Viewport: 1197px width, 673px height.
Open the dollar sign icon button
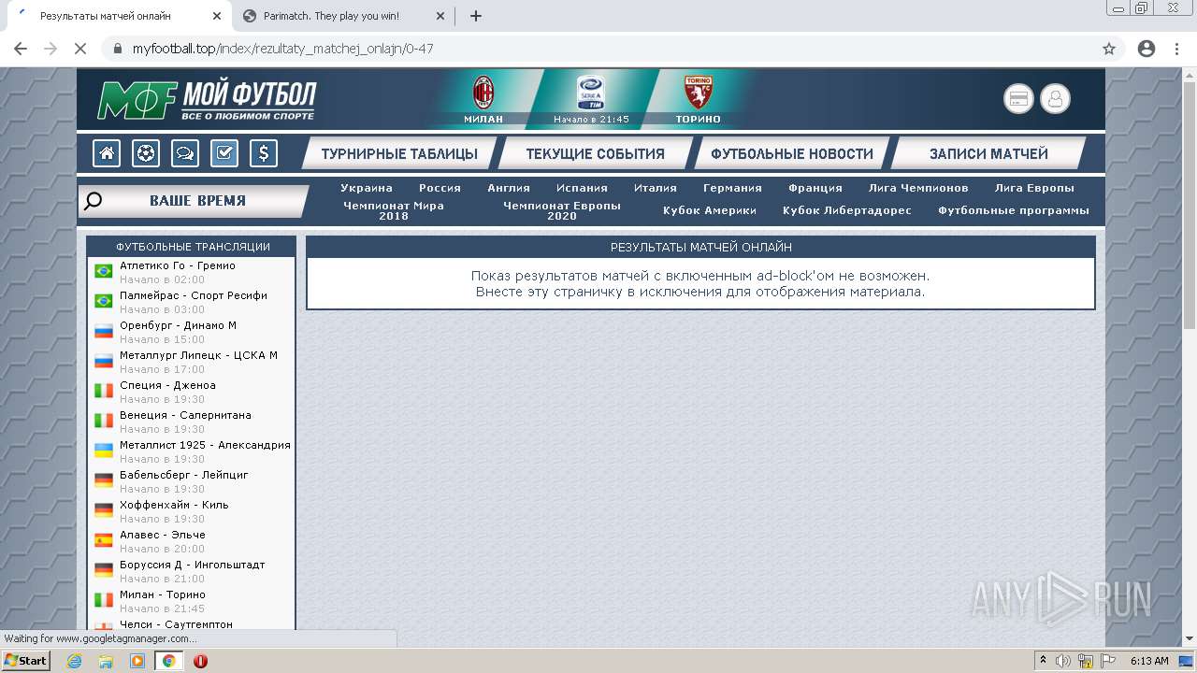[264, 153]
